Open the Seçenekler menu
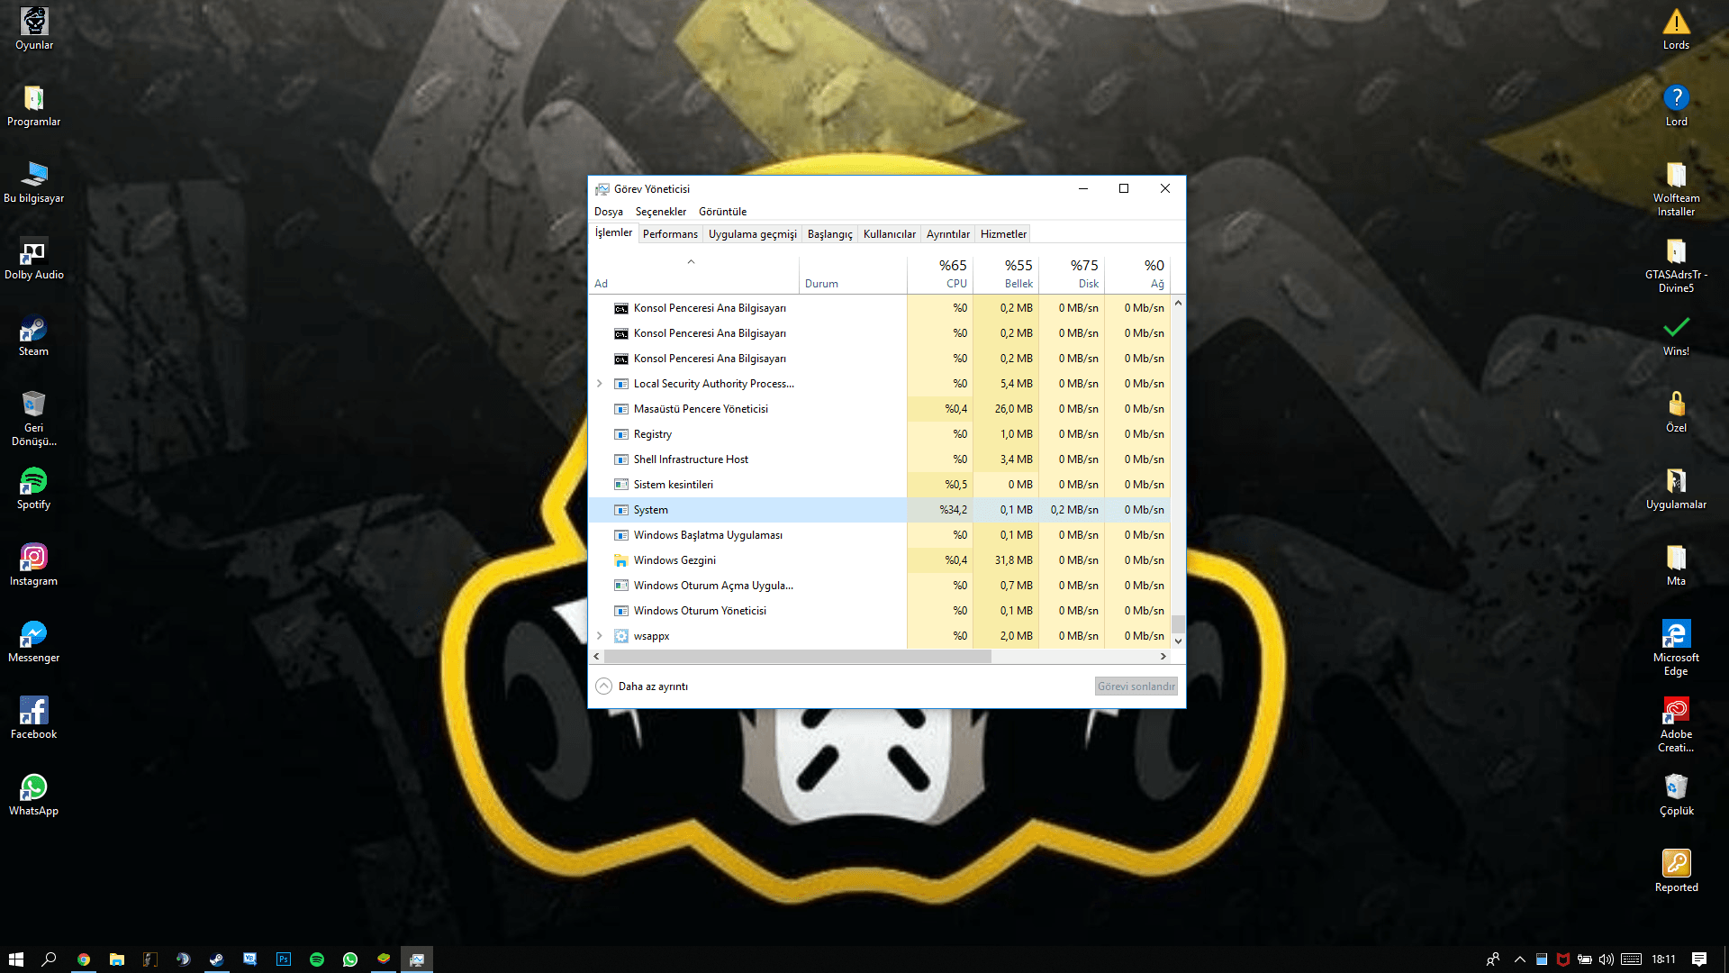The width and height of the screenshot is (1729, 973). (x=661, y=212)
